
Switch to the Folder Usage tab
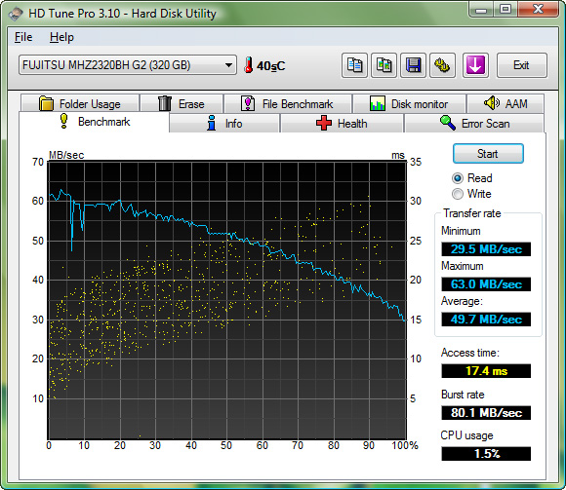(x=80, y=104)
